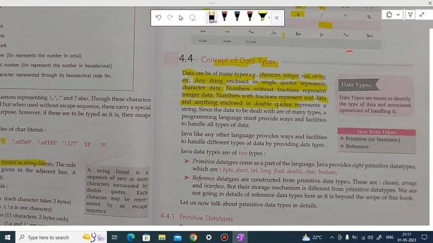Image resolution: width=433 pixels, height=243 pixels.
Task: Open the volume control in tray
Action: [370, 237]
